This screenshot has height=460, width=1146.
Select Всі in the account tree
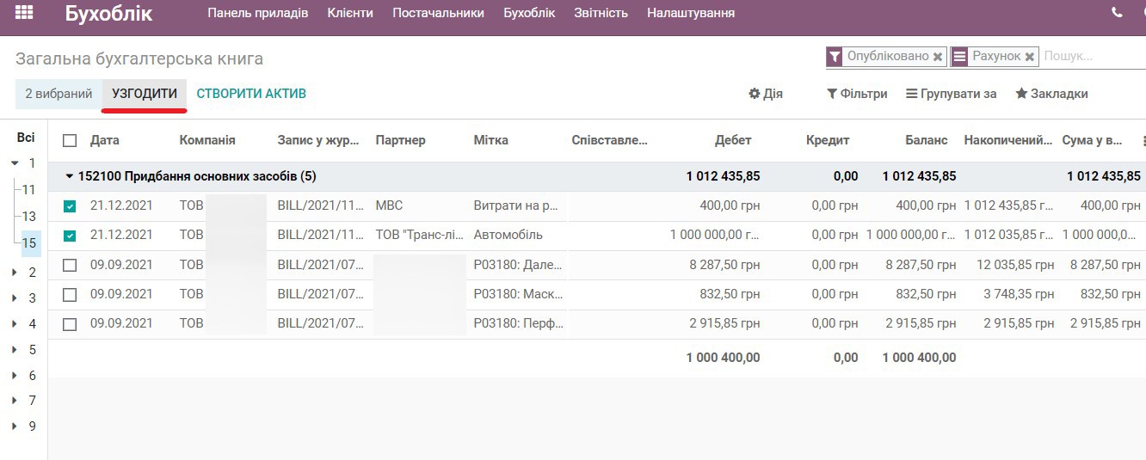tap(26, 138)
